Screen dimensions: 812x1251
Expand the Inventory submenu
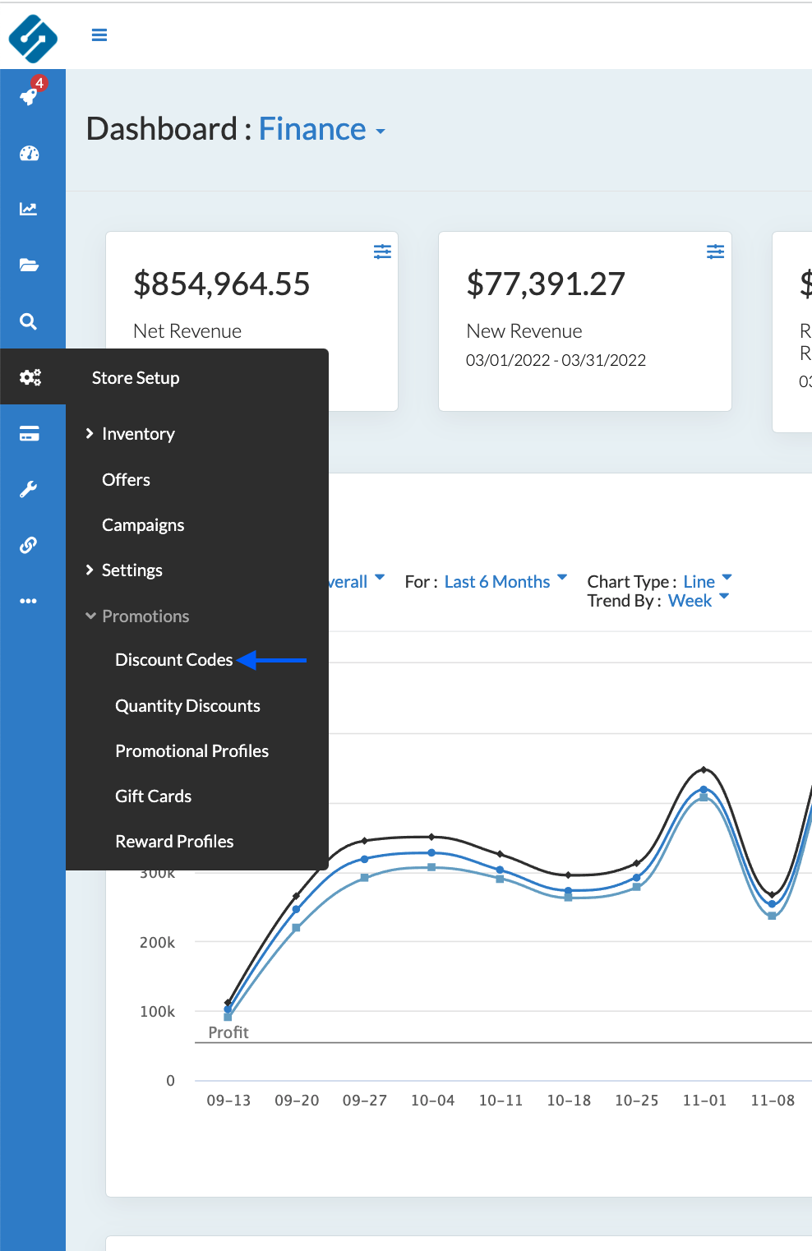tap(137, 434)
